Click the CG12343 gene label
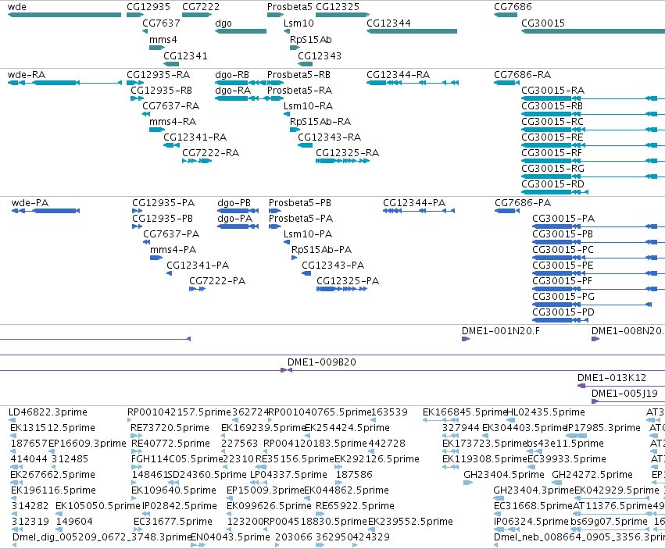Viewport: 665px width, 549px height. point(320,56)
